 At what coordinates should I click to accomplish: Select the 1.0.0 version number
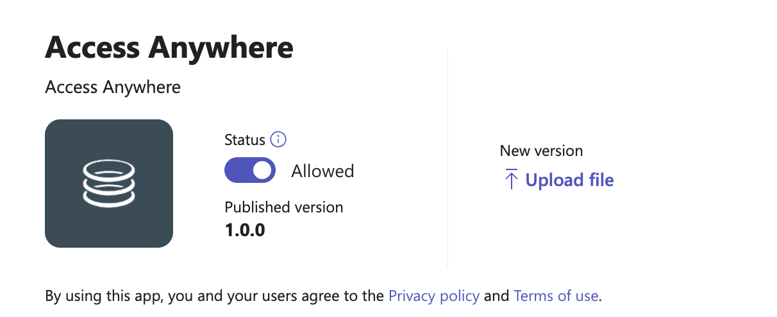coord(245,229)
